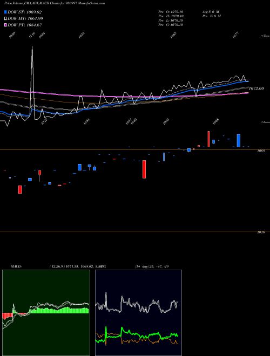This screenshot has width=270, height=356.
Task: Click the 1068 upper gridline price label
Action: pyautogui.click(x=261, y=150)
